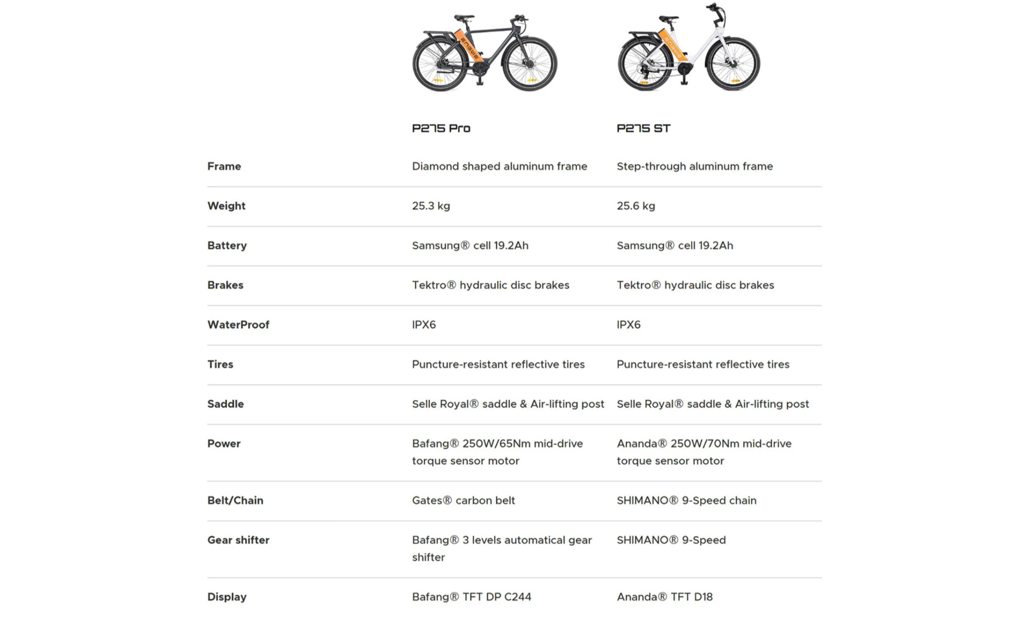
Task: Open the P275 Pro product title
Action: (x=441, y=128)
